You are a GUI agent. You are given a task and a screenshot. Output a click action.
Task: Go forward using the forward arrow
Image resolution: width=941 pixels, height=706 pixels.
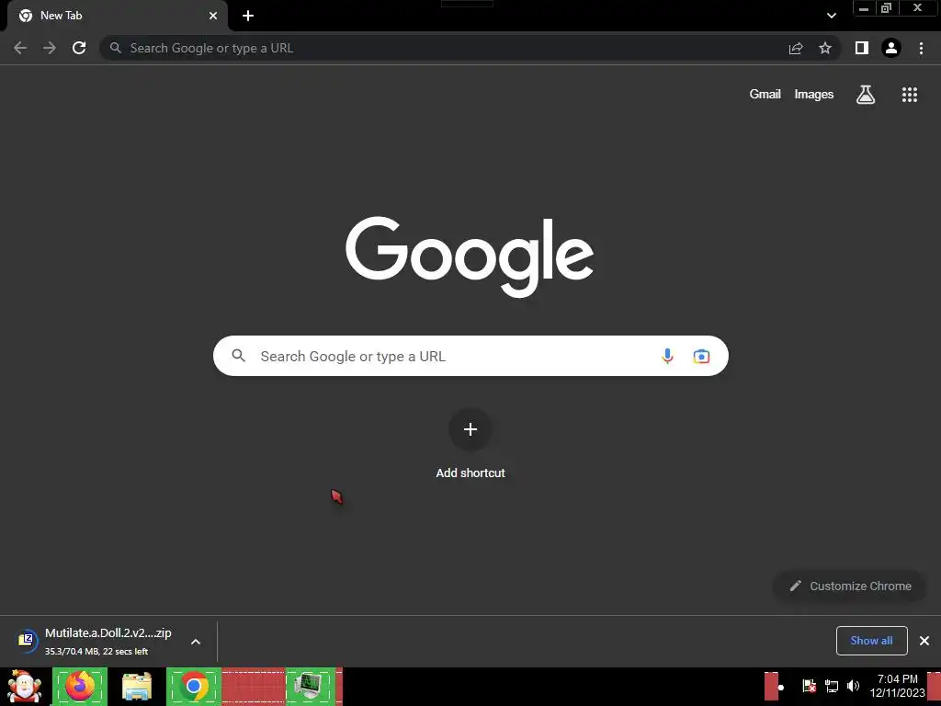click(50, 48)
